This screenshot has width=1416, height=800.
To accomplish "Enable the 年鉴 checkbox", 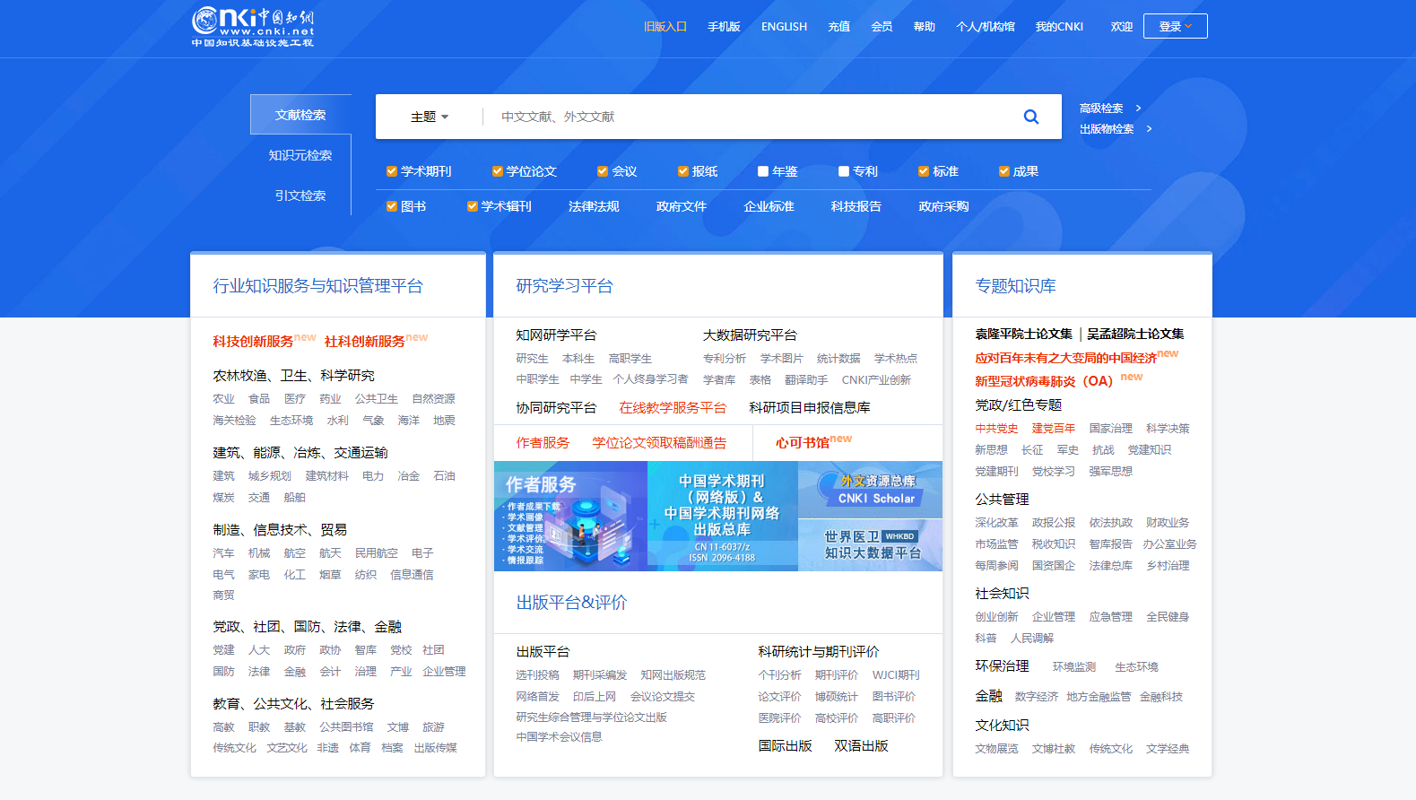I will [763, 171].
